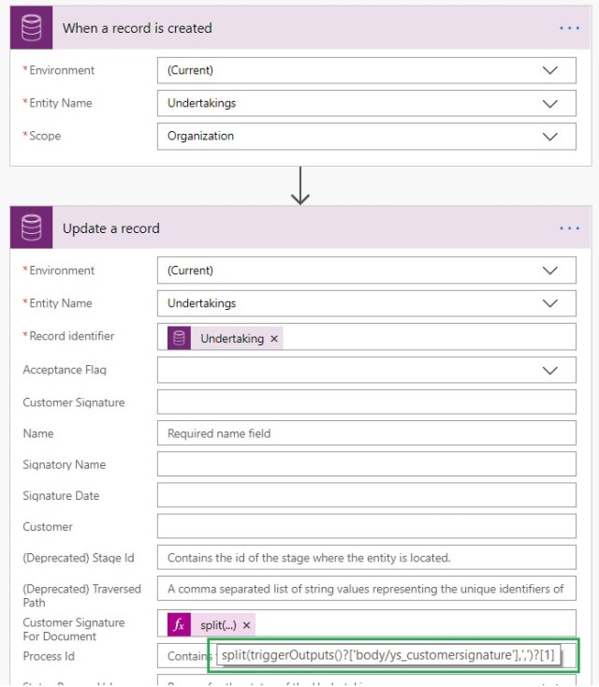Click the When a record is created title

pos(138,28)
